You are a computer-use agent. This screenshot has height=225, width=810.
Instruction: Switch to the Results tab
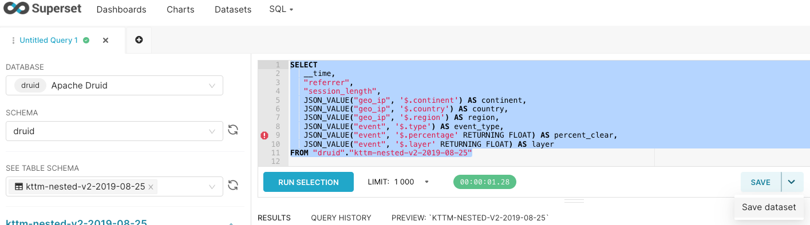click(274, 218)
